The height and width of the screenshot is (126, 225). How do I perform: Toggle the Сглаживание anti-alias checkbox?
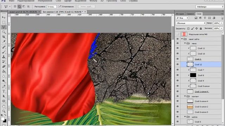60,6
